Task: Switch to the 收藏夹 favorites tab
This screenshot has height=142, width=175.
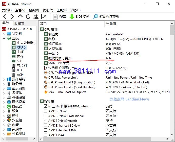Action: pyautogui.click(x=19, y=23)
